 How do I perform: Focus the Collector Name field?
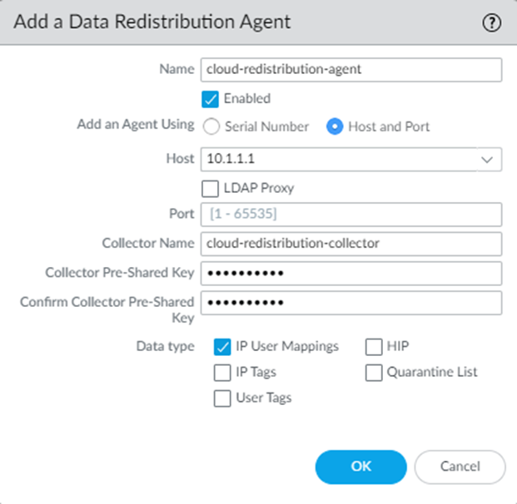point(350,244)
